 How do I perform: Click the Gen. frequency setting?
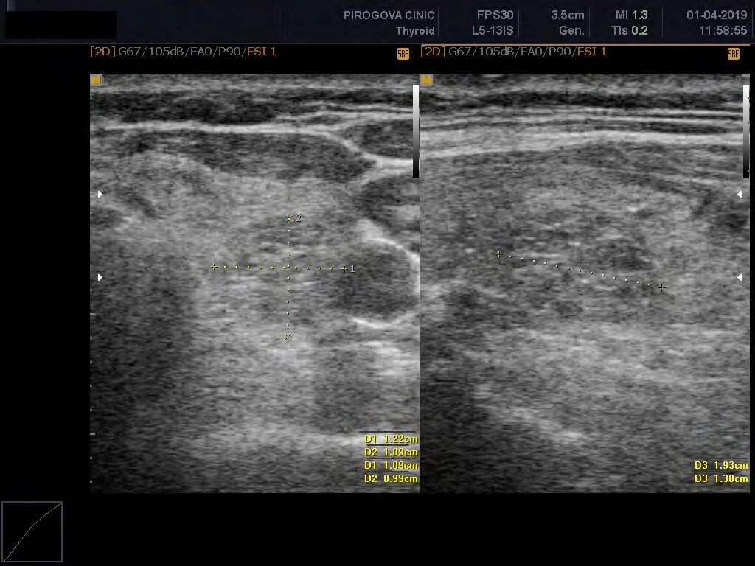[x=571, y=31]
